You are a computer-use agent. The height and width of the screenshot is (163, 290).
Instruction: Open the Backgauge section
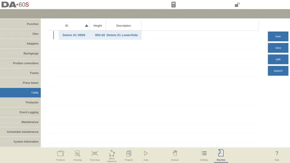tap(20, 53)
